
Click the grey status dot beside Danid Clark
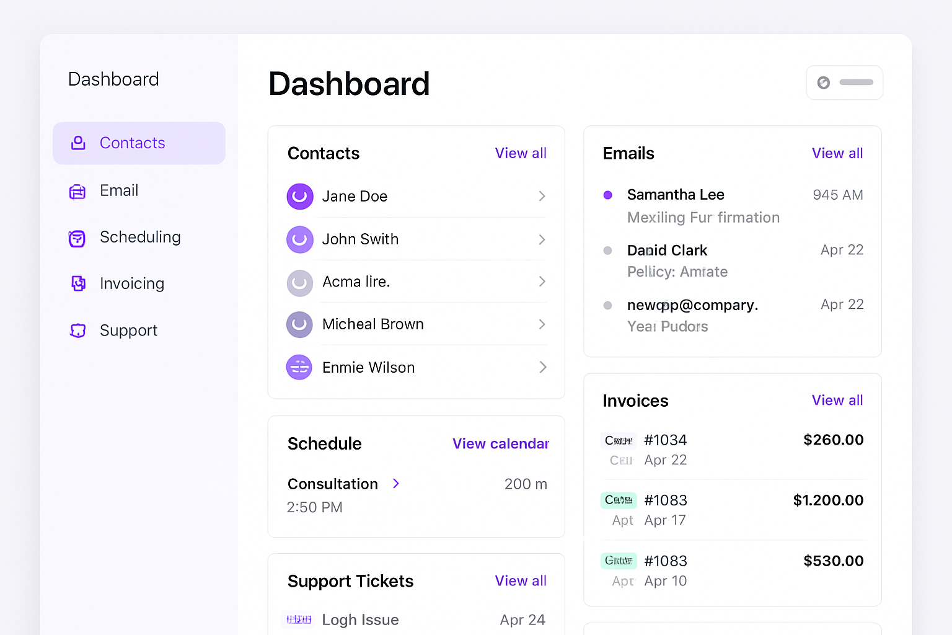608,251
